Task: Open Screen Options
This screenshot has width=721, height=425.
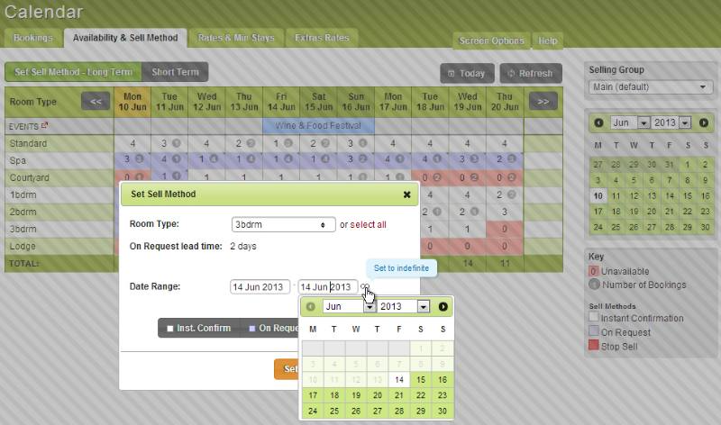Action: [491, 41]
